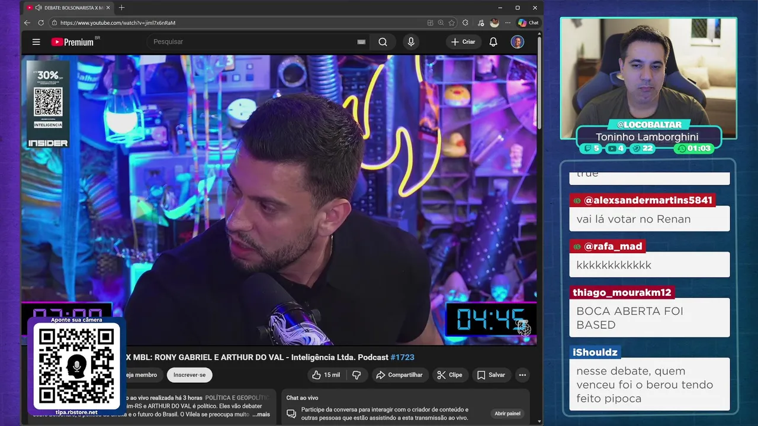Open YouTube notifications bell

(493, 42)
